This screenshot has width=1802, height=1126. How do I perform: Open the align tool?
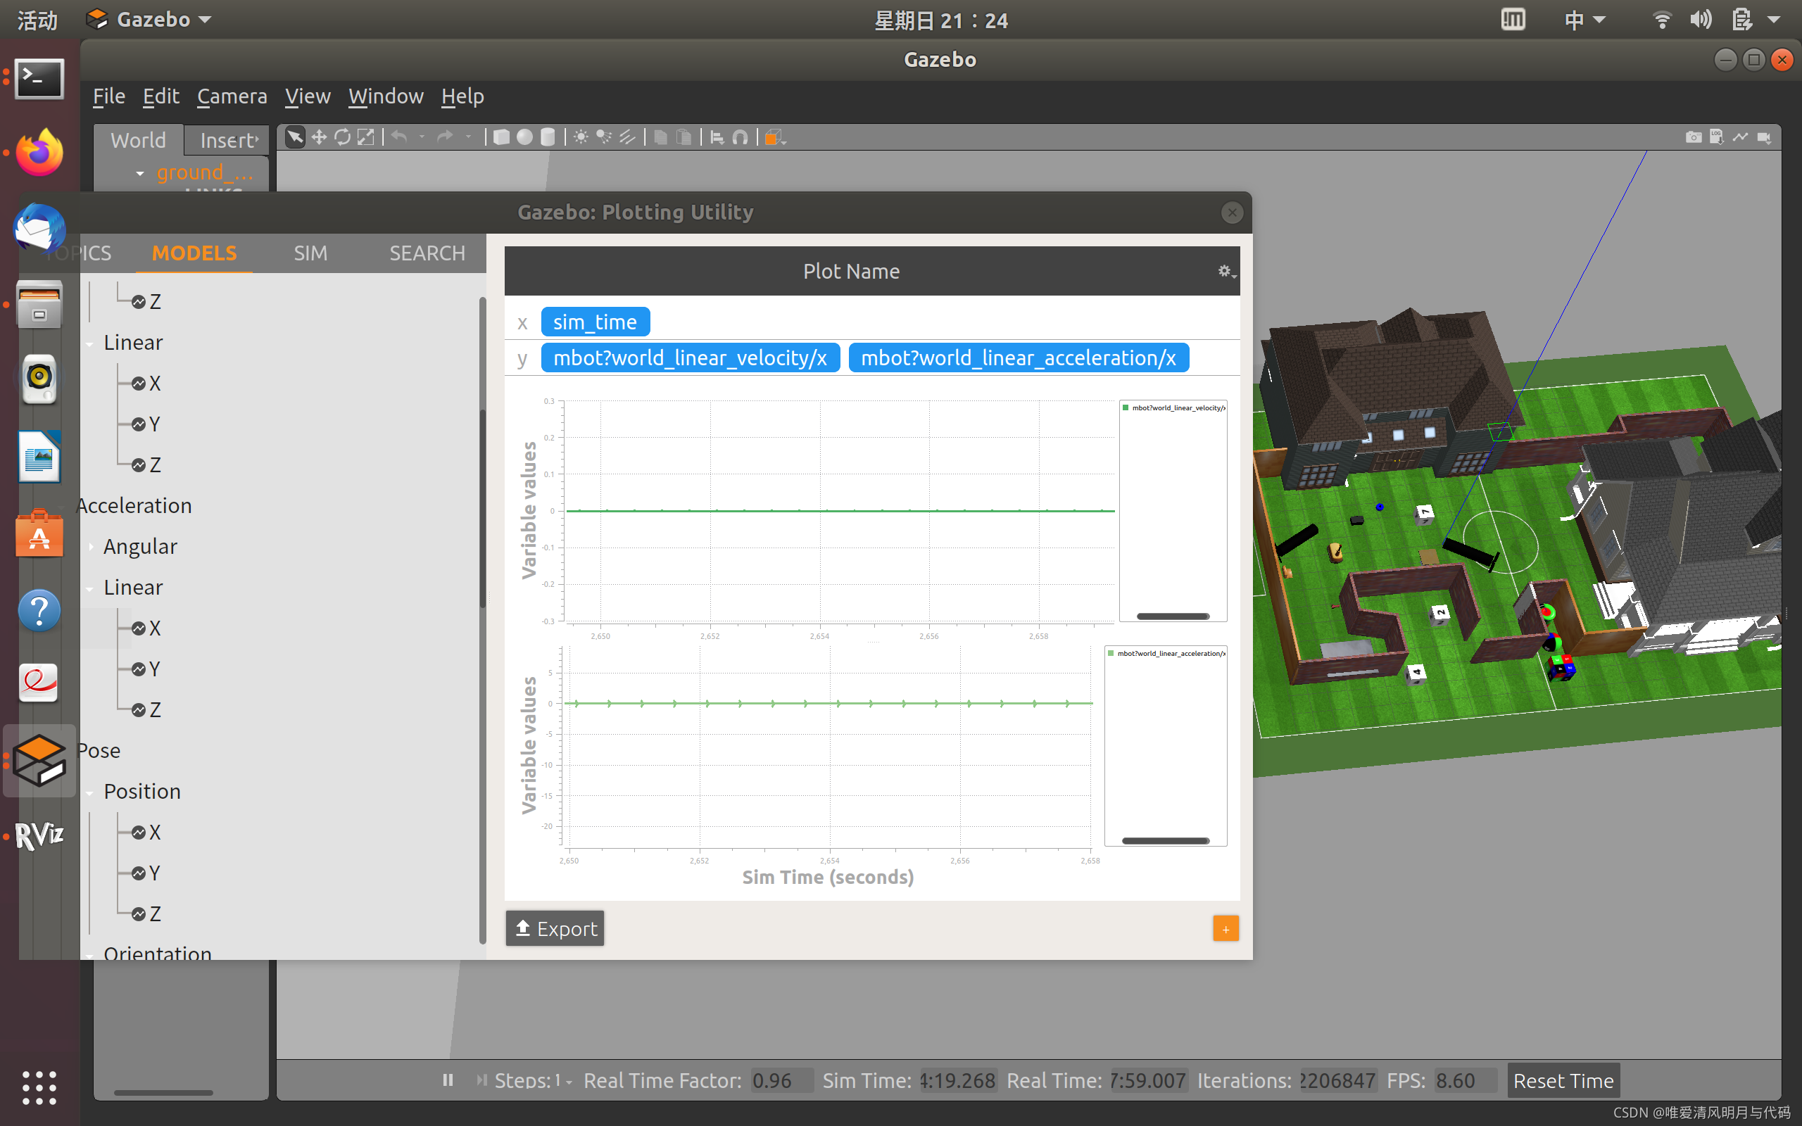tap(717, 137)
